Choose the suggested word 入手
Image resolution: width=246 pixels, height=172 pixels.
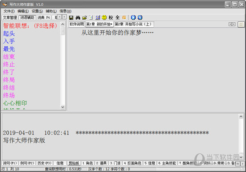tap(9, 41)
